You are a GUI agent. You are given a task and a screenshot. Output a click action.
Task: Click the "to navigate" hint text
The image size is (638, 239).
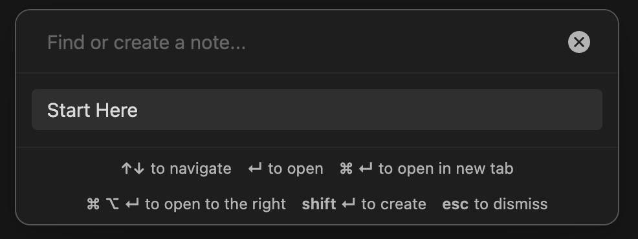point(191,169)
